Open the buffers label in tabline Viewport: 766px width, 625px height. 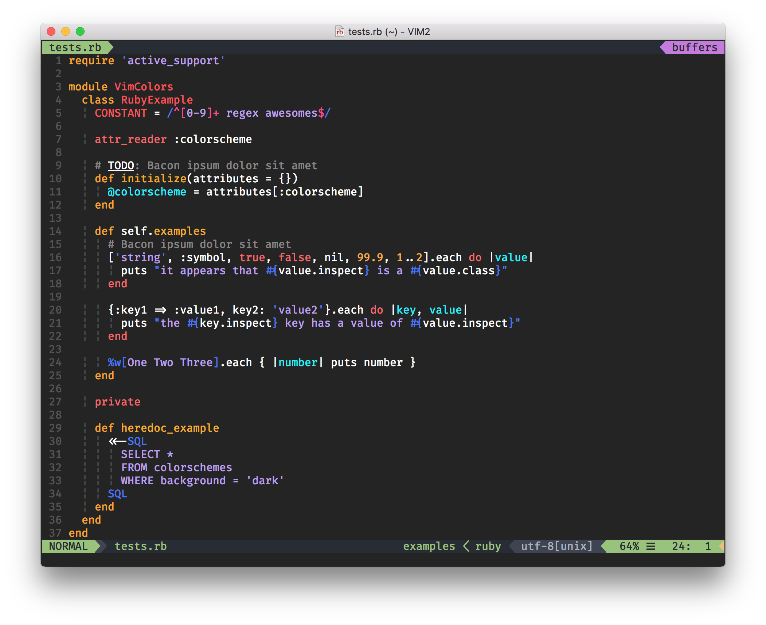tap(694, 47)
